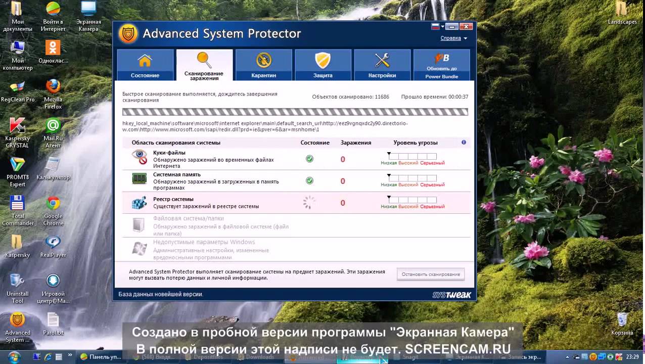Select Parol.txt file on desktop
Viewport: 645px width, 364px height.
pyautogui.click(x=53, y=325)
